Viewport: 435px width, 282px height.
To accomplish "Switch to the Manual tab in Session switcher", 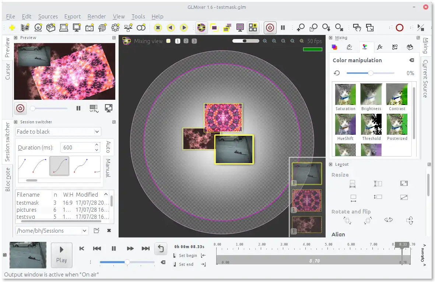I will point(108,168).
